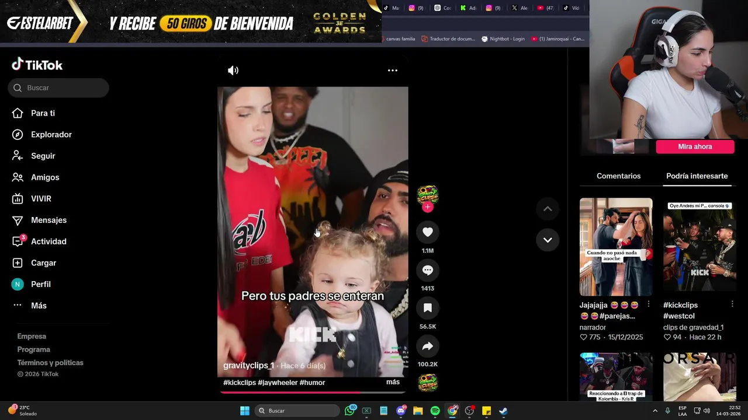748x420 pixels.
Task: Open comments via the speech bubble icon
Action: click(428, 270)
